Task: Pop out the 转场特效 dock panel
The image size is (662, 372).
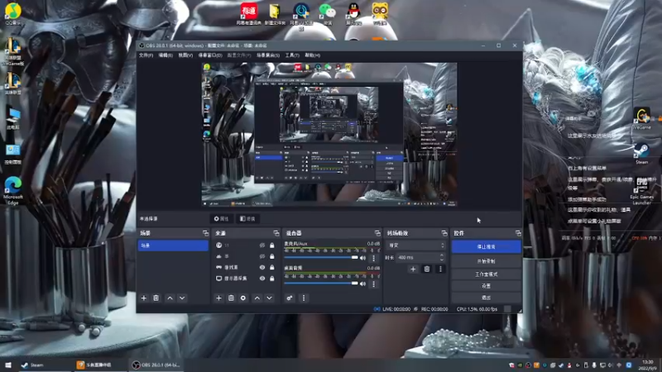Action: 444,233
